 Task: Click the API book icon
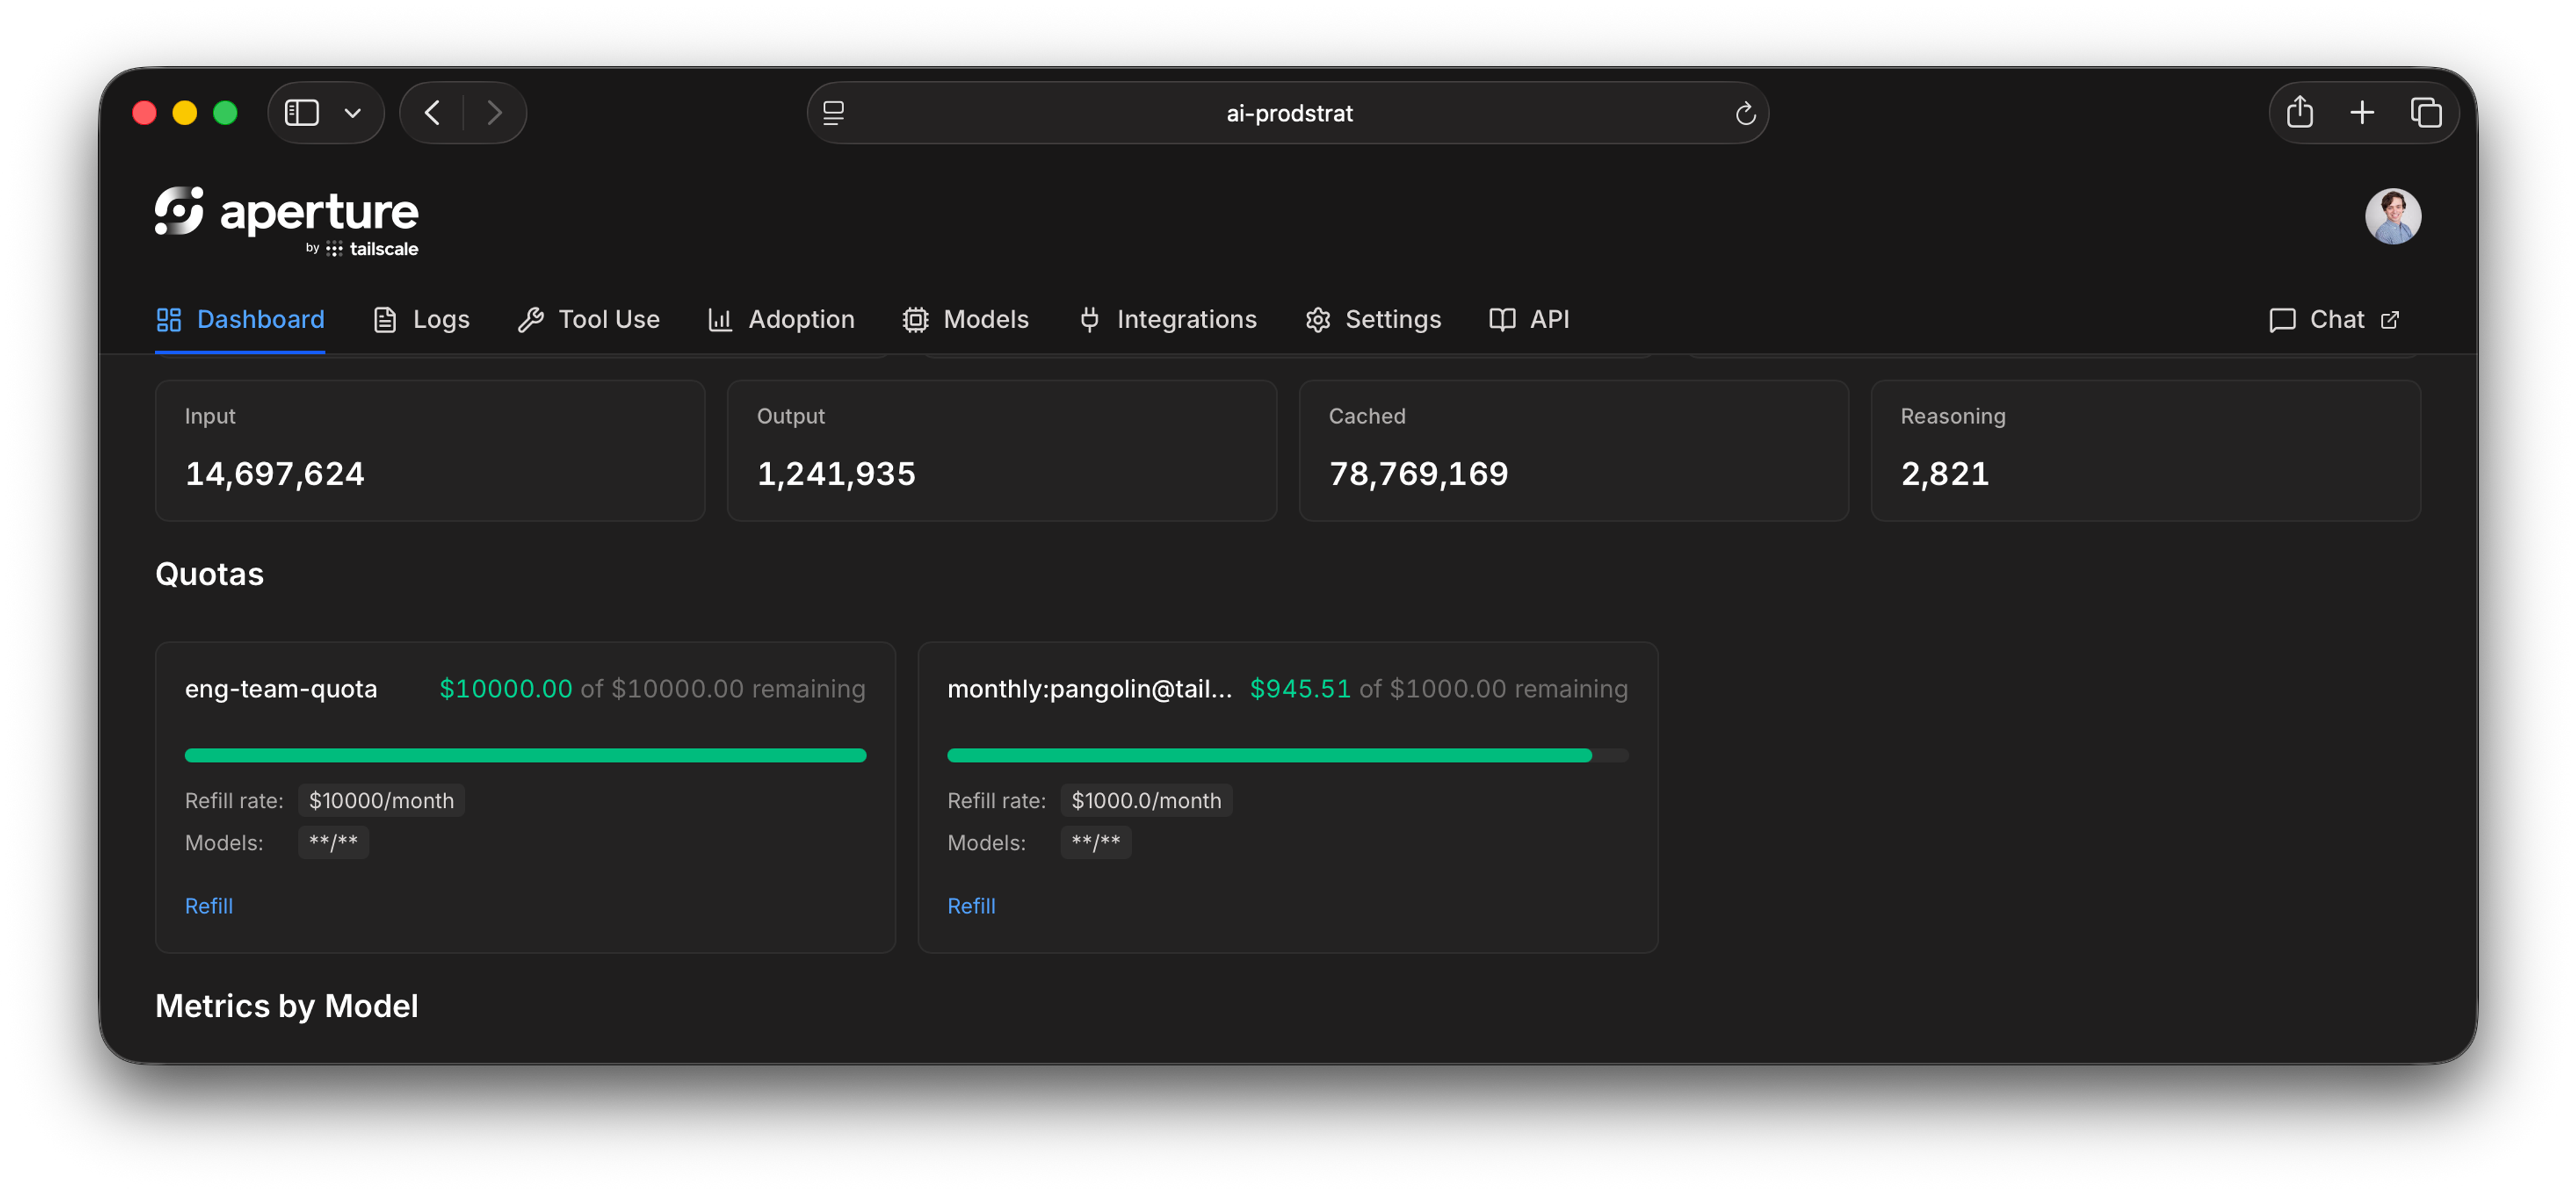pos(1502,320)
